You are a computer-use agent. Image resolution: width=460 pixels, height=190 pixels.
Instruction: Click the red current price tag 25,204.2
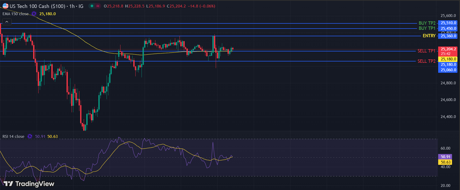(448, 49)
